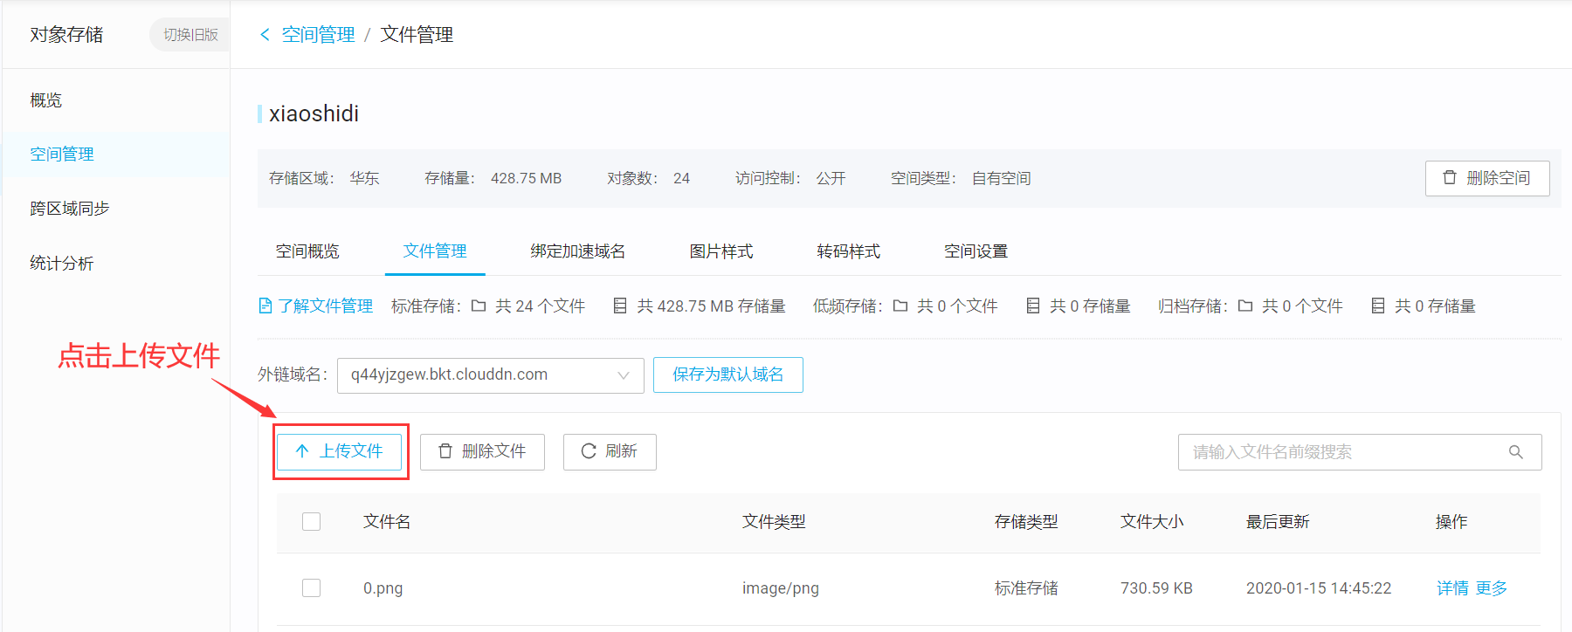Click the 730.59 KB size cell
Image resolution: width=1572 pixels, height=632 pixels.
coord(1156,588)
